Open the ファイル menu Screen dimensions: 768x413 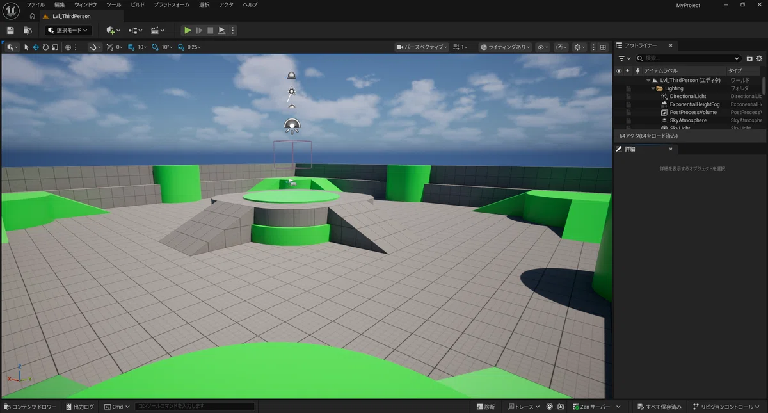click(35, 4)
